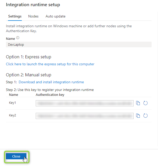
Task: Click the Integration runtime setup title
Action: click(x=33, y=5)
